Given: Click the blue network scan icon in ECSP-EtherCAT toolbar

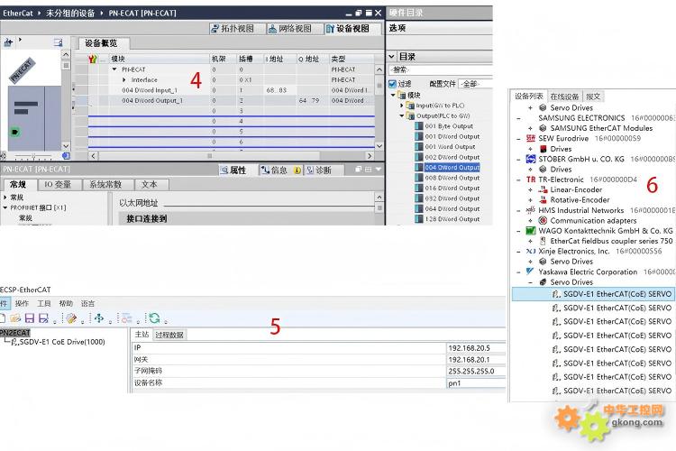Looking at the screenshot, I should 99,318.
